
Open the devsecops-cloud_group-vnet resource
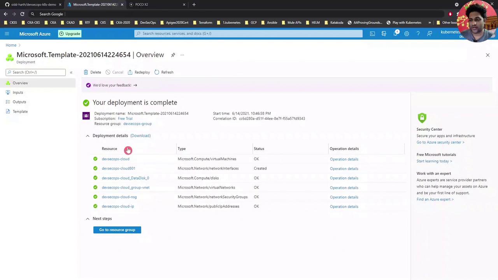click(x=126, y=187)
